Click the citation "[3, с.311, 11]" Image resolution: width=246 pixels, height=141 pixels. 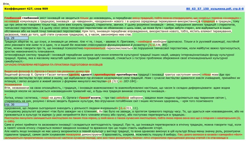tap(128, 108)
